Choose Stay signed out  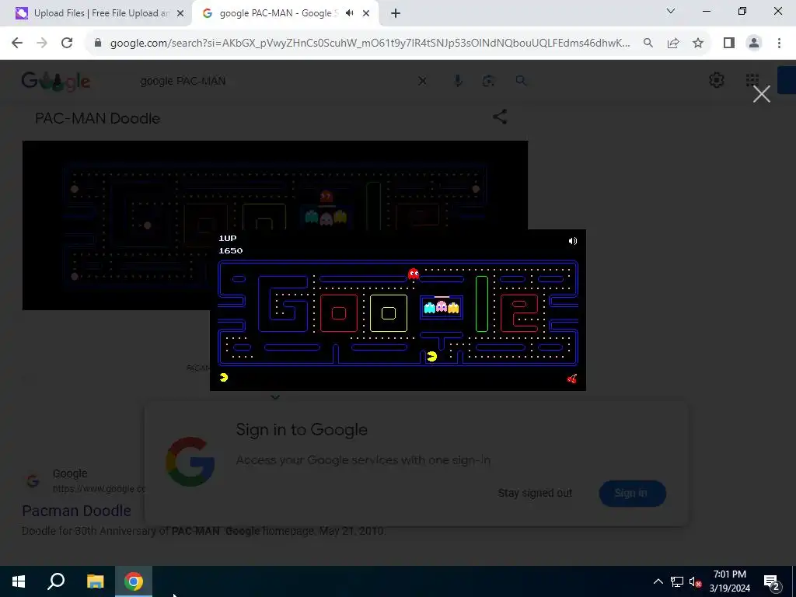[535, 493]
